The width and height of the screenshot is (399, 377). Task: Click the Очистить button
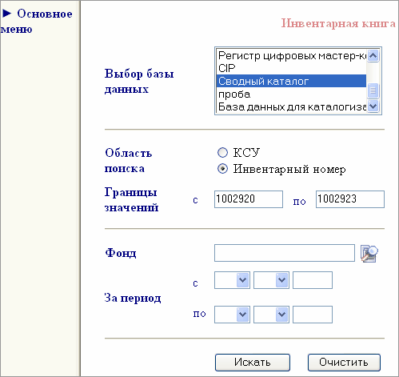[x=344, y=363]
